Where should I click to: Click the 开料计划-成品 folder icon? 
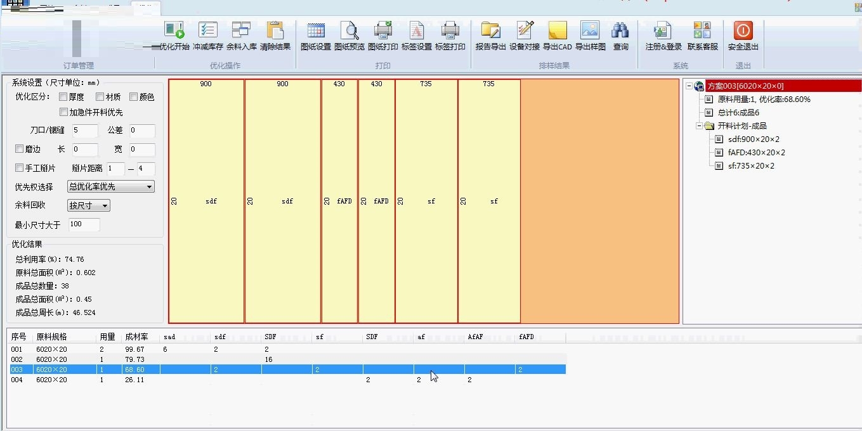[709, 125]
